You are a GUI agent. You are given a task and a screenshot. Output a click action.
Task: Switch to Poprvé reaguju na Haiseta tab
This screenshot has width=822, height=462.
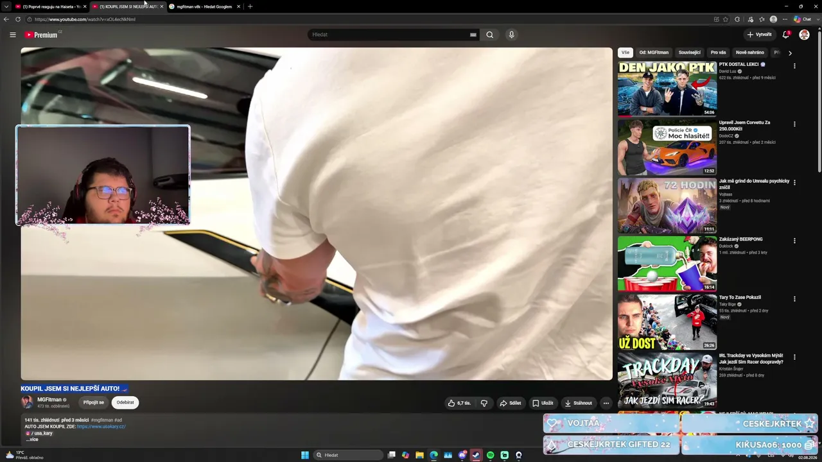click(50, 6)
